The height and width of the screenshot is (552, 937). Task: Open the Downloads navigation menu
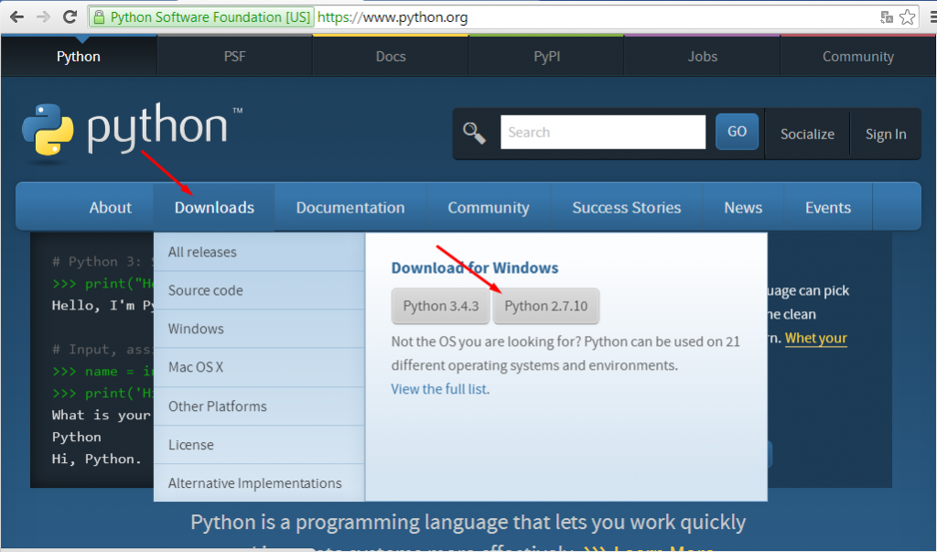click(x=214, y=208)
